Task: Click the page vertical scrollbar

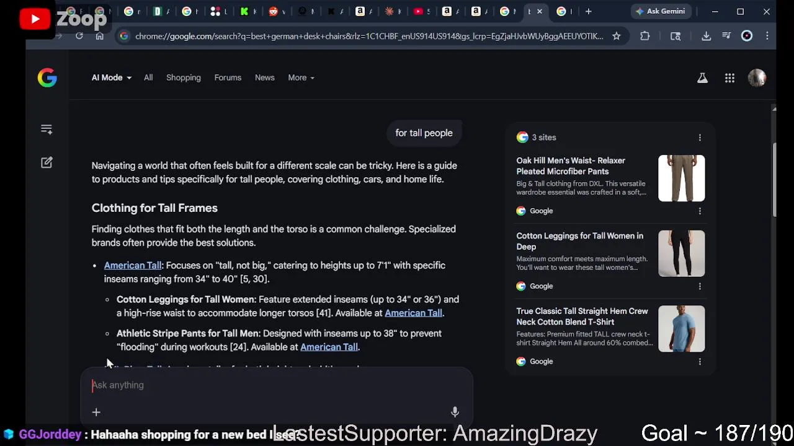Action: coord(774,180)
